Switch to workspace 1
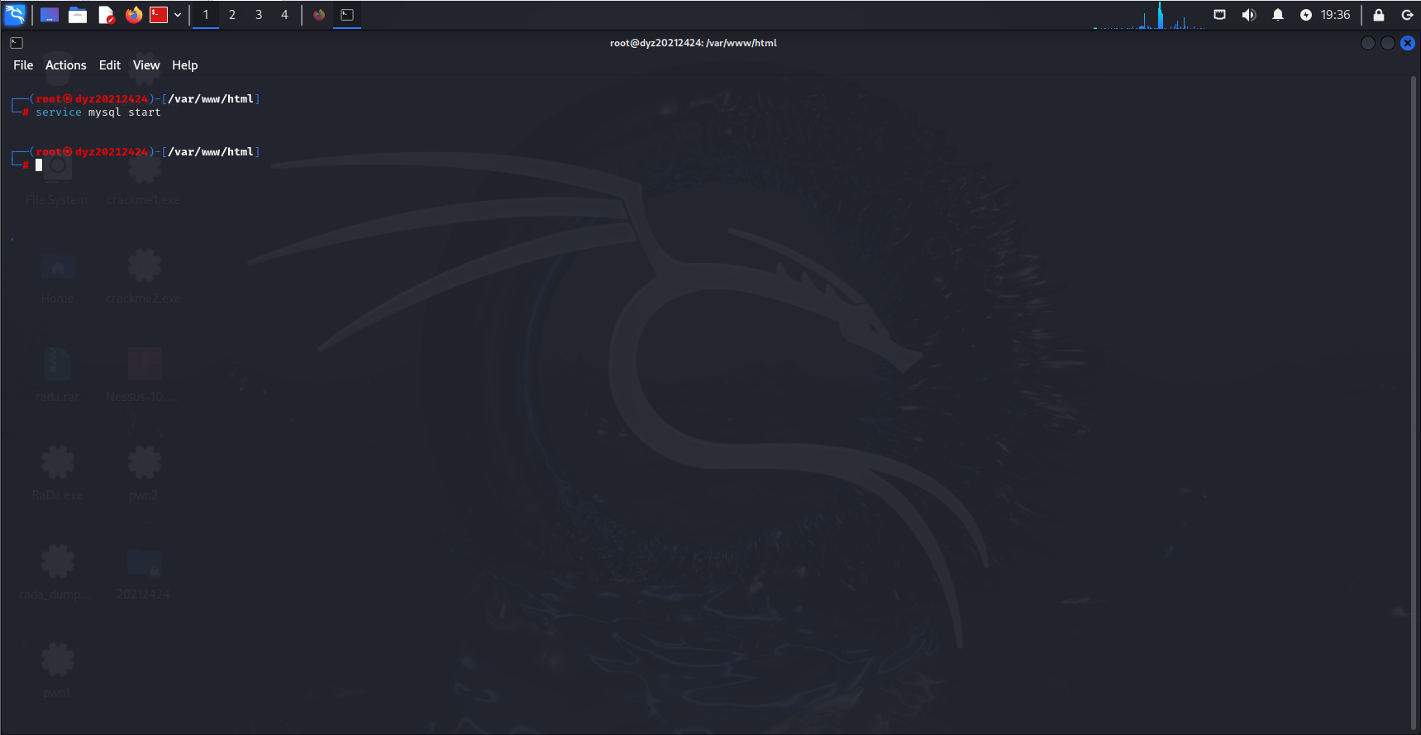1421x735 pixels. pos(206,15)
